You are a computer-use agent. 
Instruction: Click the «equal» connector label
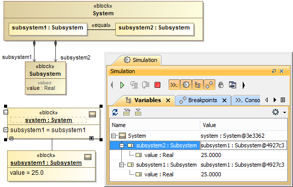pos(101,25)
